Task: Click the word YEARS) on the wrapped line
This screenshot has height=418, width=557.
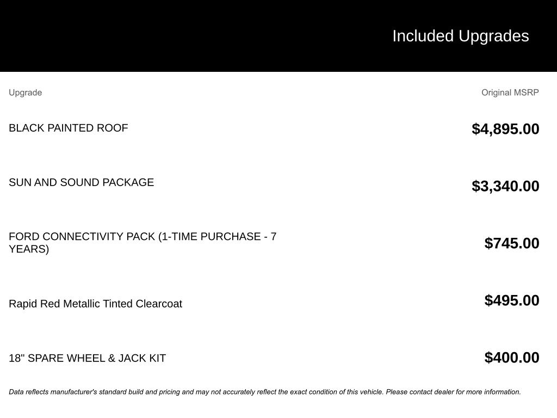Action: point(29,249)
